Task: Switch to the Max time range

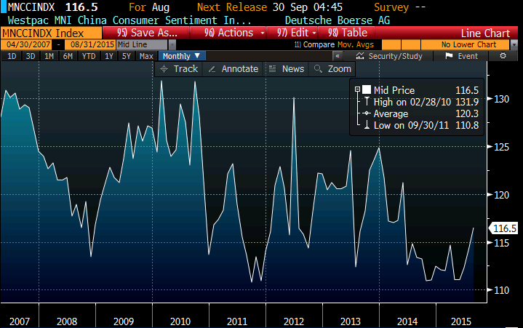Action: tap(146, 56)
